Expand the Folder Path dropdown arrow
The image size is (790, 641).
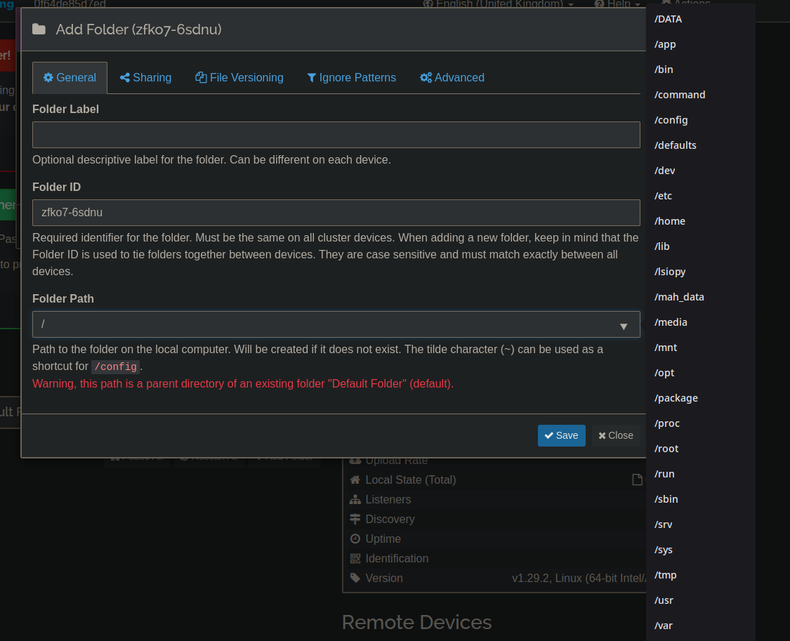click(x=624, y=326)
